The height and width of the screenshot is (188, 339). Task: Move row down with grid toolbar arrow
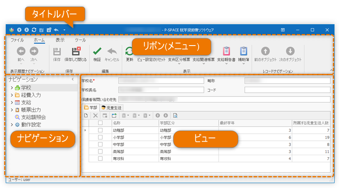point(165,116)
